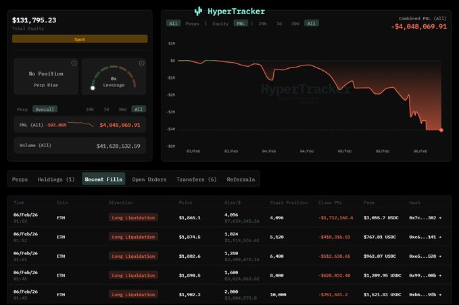Open the Perps tab

20,179
